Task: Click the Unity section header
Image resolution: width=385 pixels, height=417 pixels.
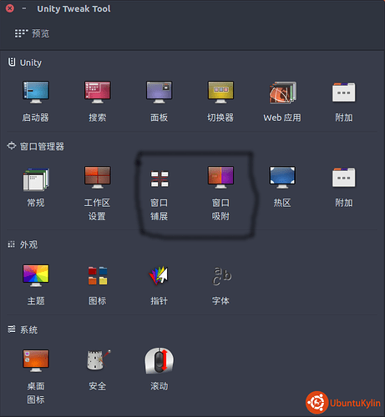Action: click(24, 63)
